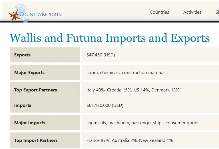
Task: Select the Top Import Partners label
Action: click(x=36, y=140)
